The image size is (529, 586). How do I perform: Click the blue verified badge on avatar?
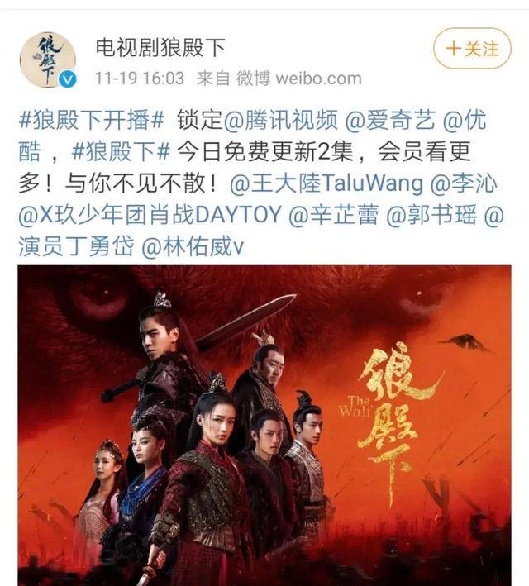tap(68, 79)
